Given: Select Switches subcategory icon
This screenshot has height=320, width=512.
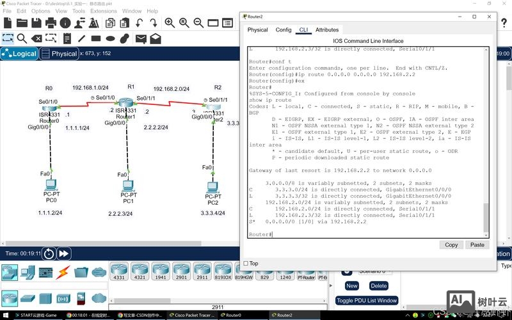Looking at the screenshot, I should point(28,298).
